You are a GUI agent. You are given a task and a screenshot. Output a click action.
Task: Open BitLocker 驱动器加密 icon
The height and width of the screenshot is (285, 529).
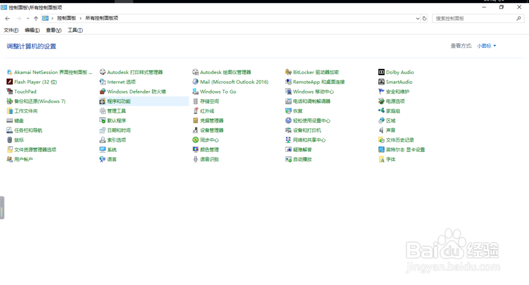coord(288,72)
